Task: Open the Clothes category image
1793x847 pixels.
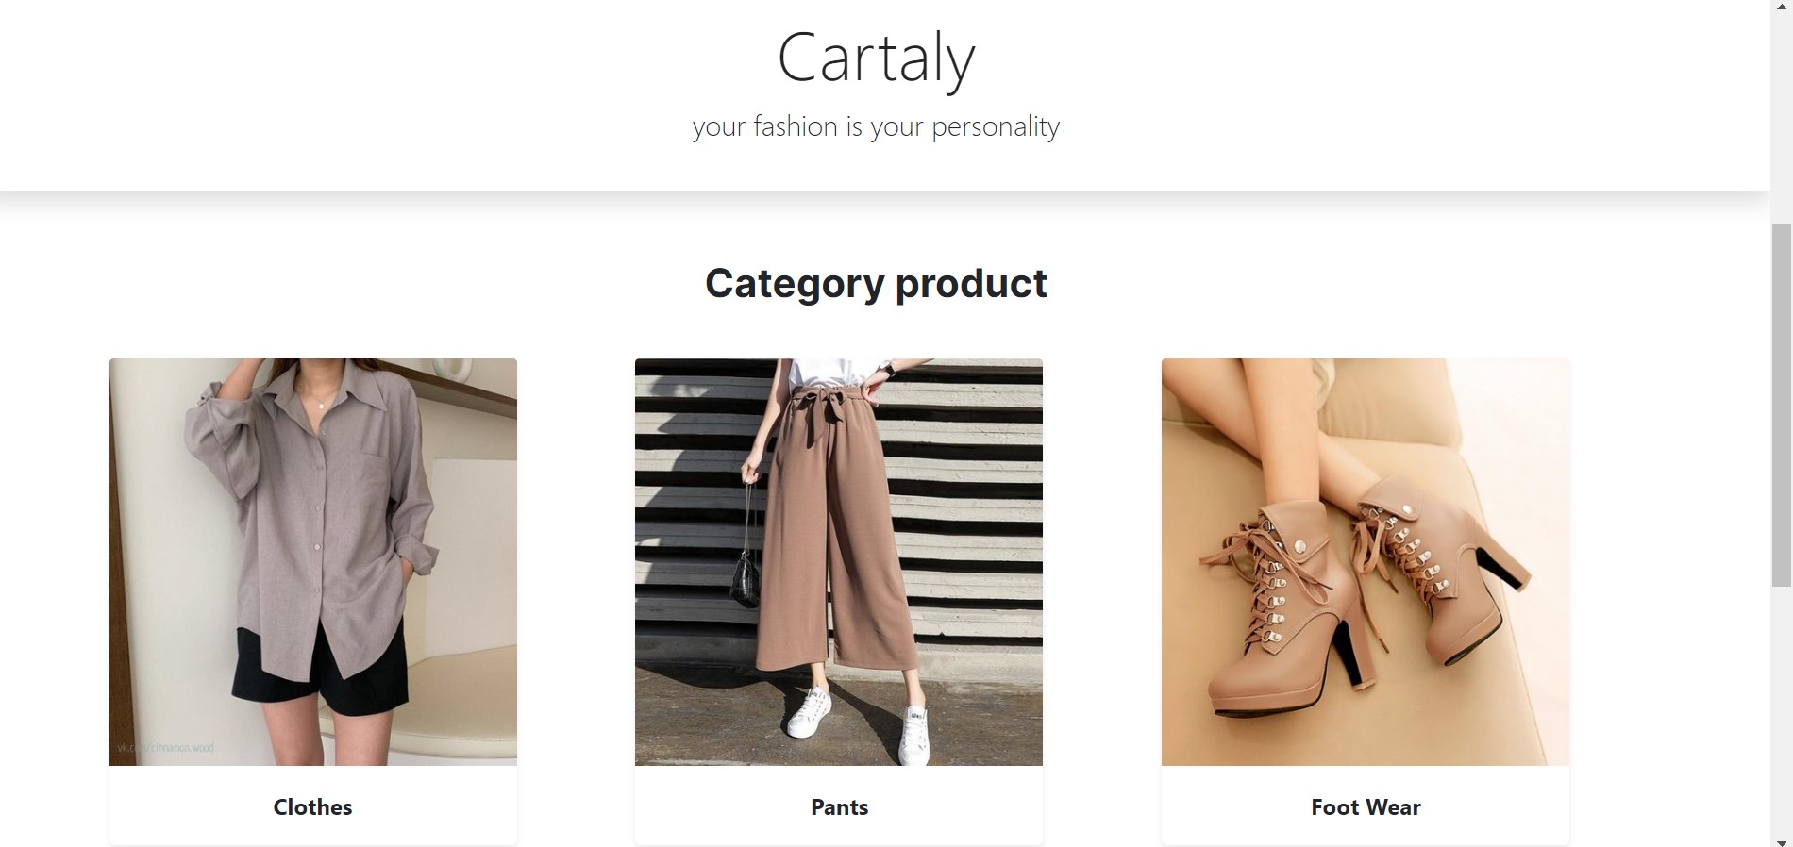Action: [x=313, y=562]
